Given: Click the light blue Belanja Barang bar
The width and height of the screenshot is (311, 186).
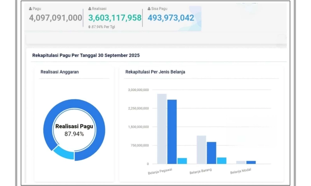Looking at the screenshot, I should point(222,160).
